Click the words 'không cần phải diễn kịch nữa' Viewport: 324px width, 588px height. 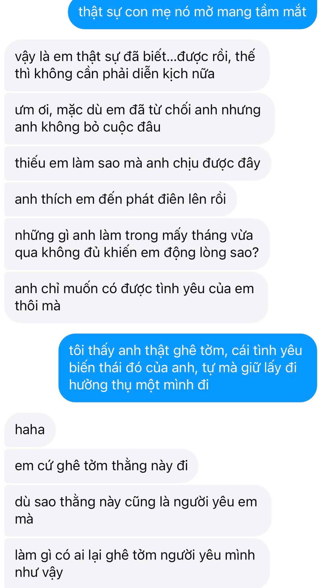click(x=124, y=74)
